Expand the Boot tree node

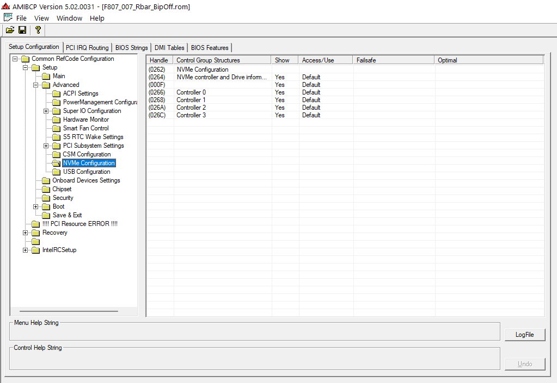[x=35, y=206]
